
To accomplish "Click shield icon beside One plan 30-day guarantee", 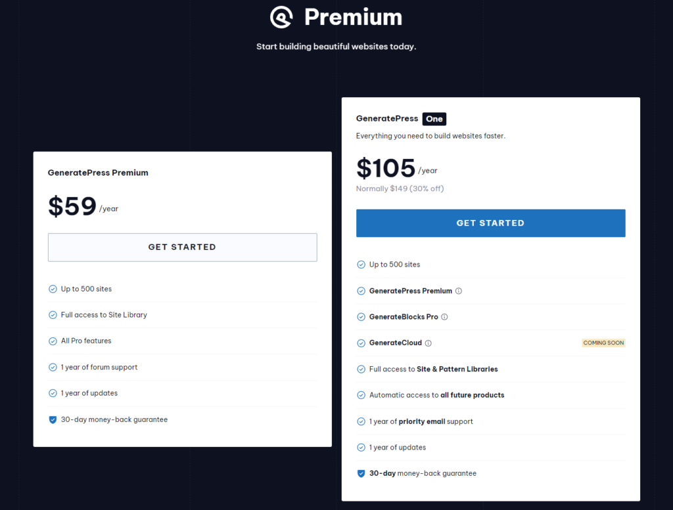I will (x=361, y=474).
